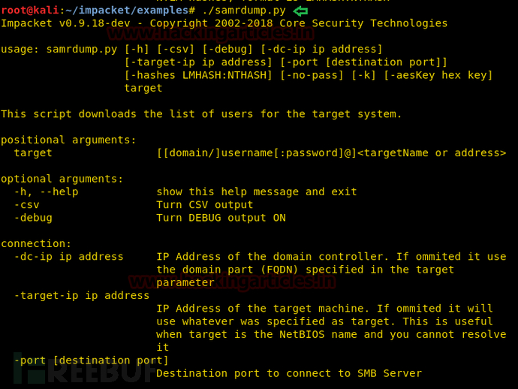Image resolution: width=518 pixels, height=389 pixels.
Task: Click the 'connection:' heading
Action: tap(36, 243)
